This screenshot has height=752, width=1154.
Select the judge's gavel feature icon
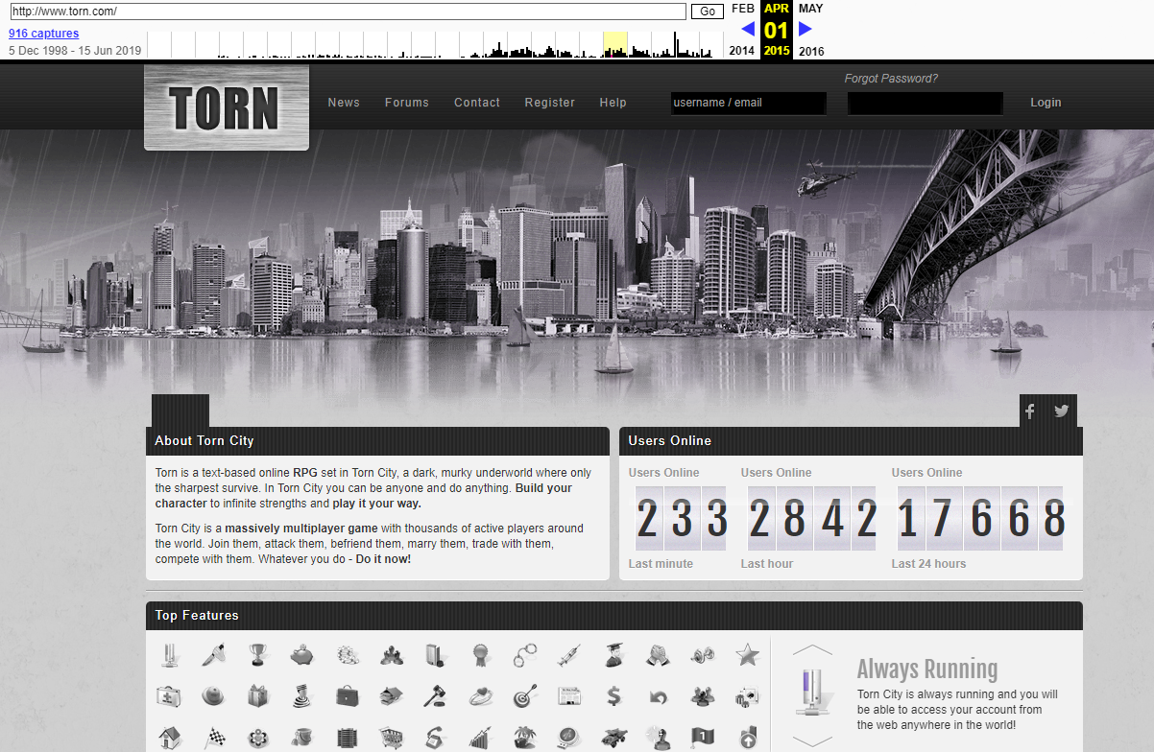click(x=436, y=695)
